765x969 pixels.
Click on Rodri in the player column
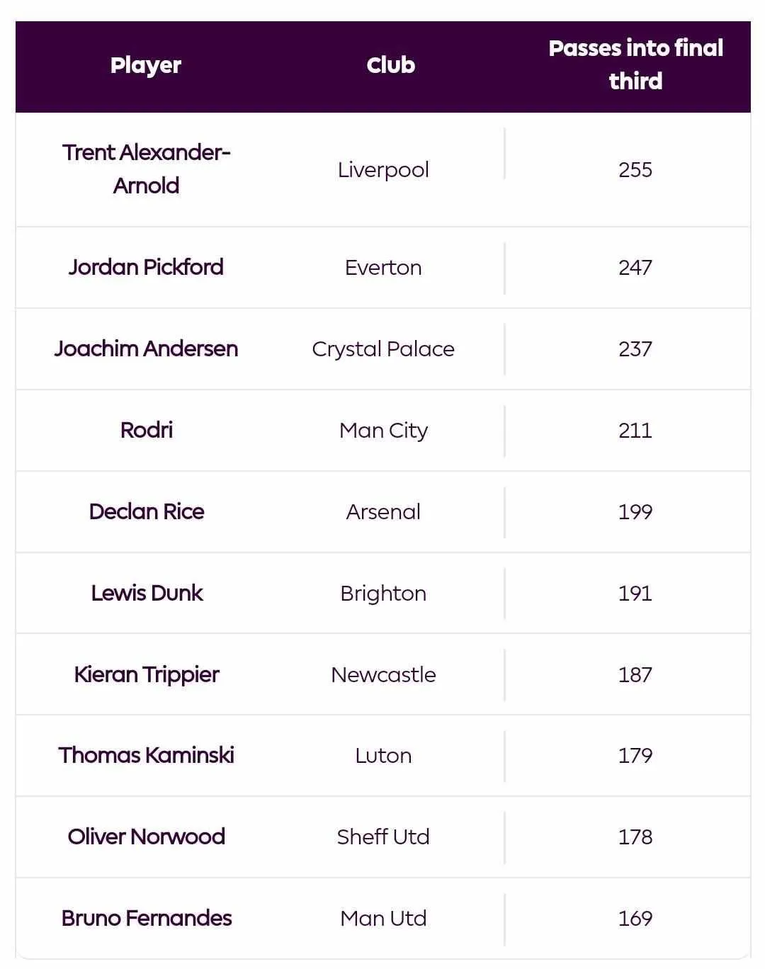pos(147,430)
